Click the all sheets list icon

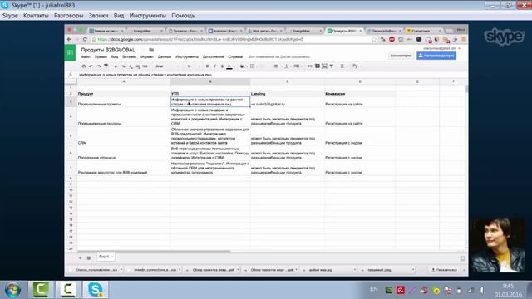pos(89,258)
